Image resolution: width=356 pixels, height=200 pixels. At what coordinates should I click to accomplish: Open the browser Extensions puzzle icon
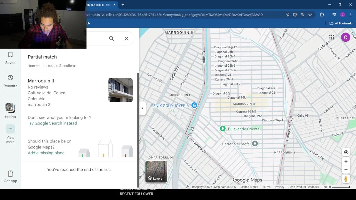(x=322, y=15)
